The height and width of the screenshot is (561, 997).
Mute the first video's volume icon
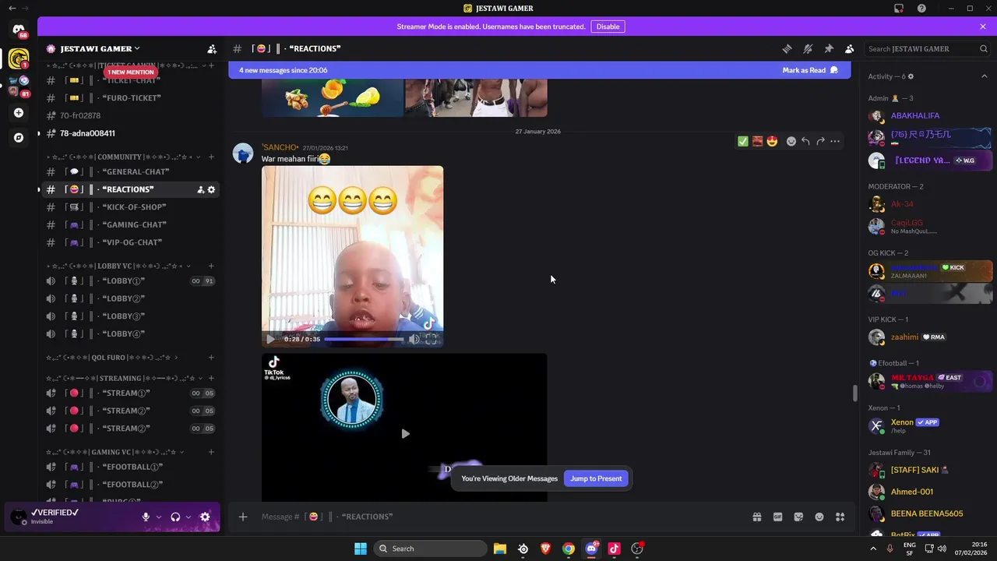[414, 339]
